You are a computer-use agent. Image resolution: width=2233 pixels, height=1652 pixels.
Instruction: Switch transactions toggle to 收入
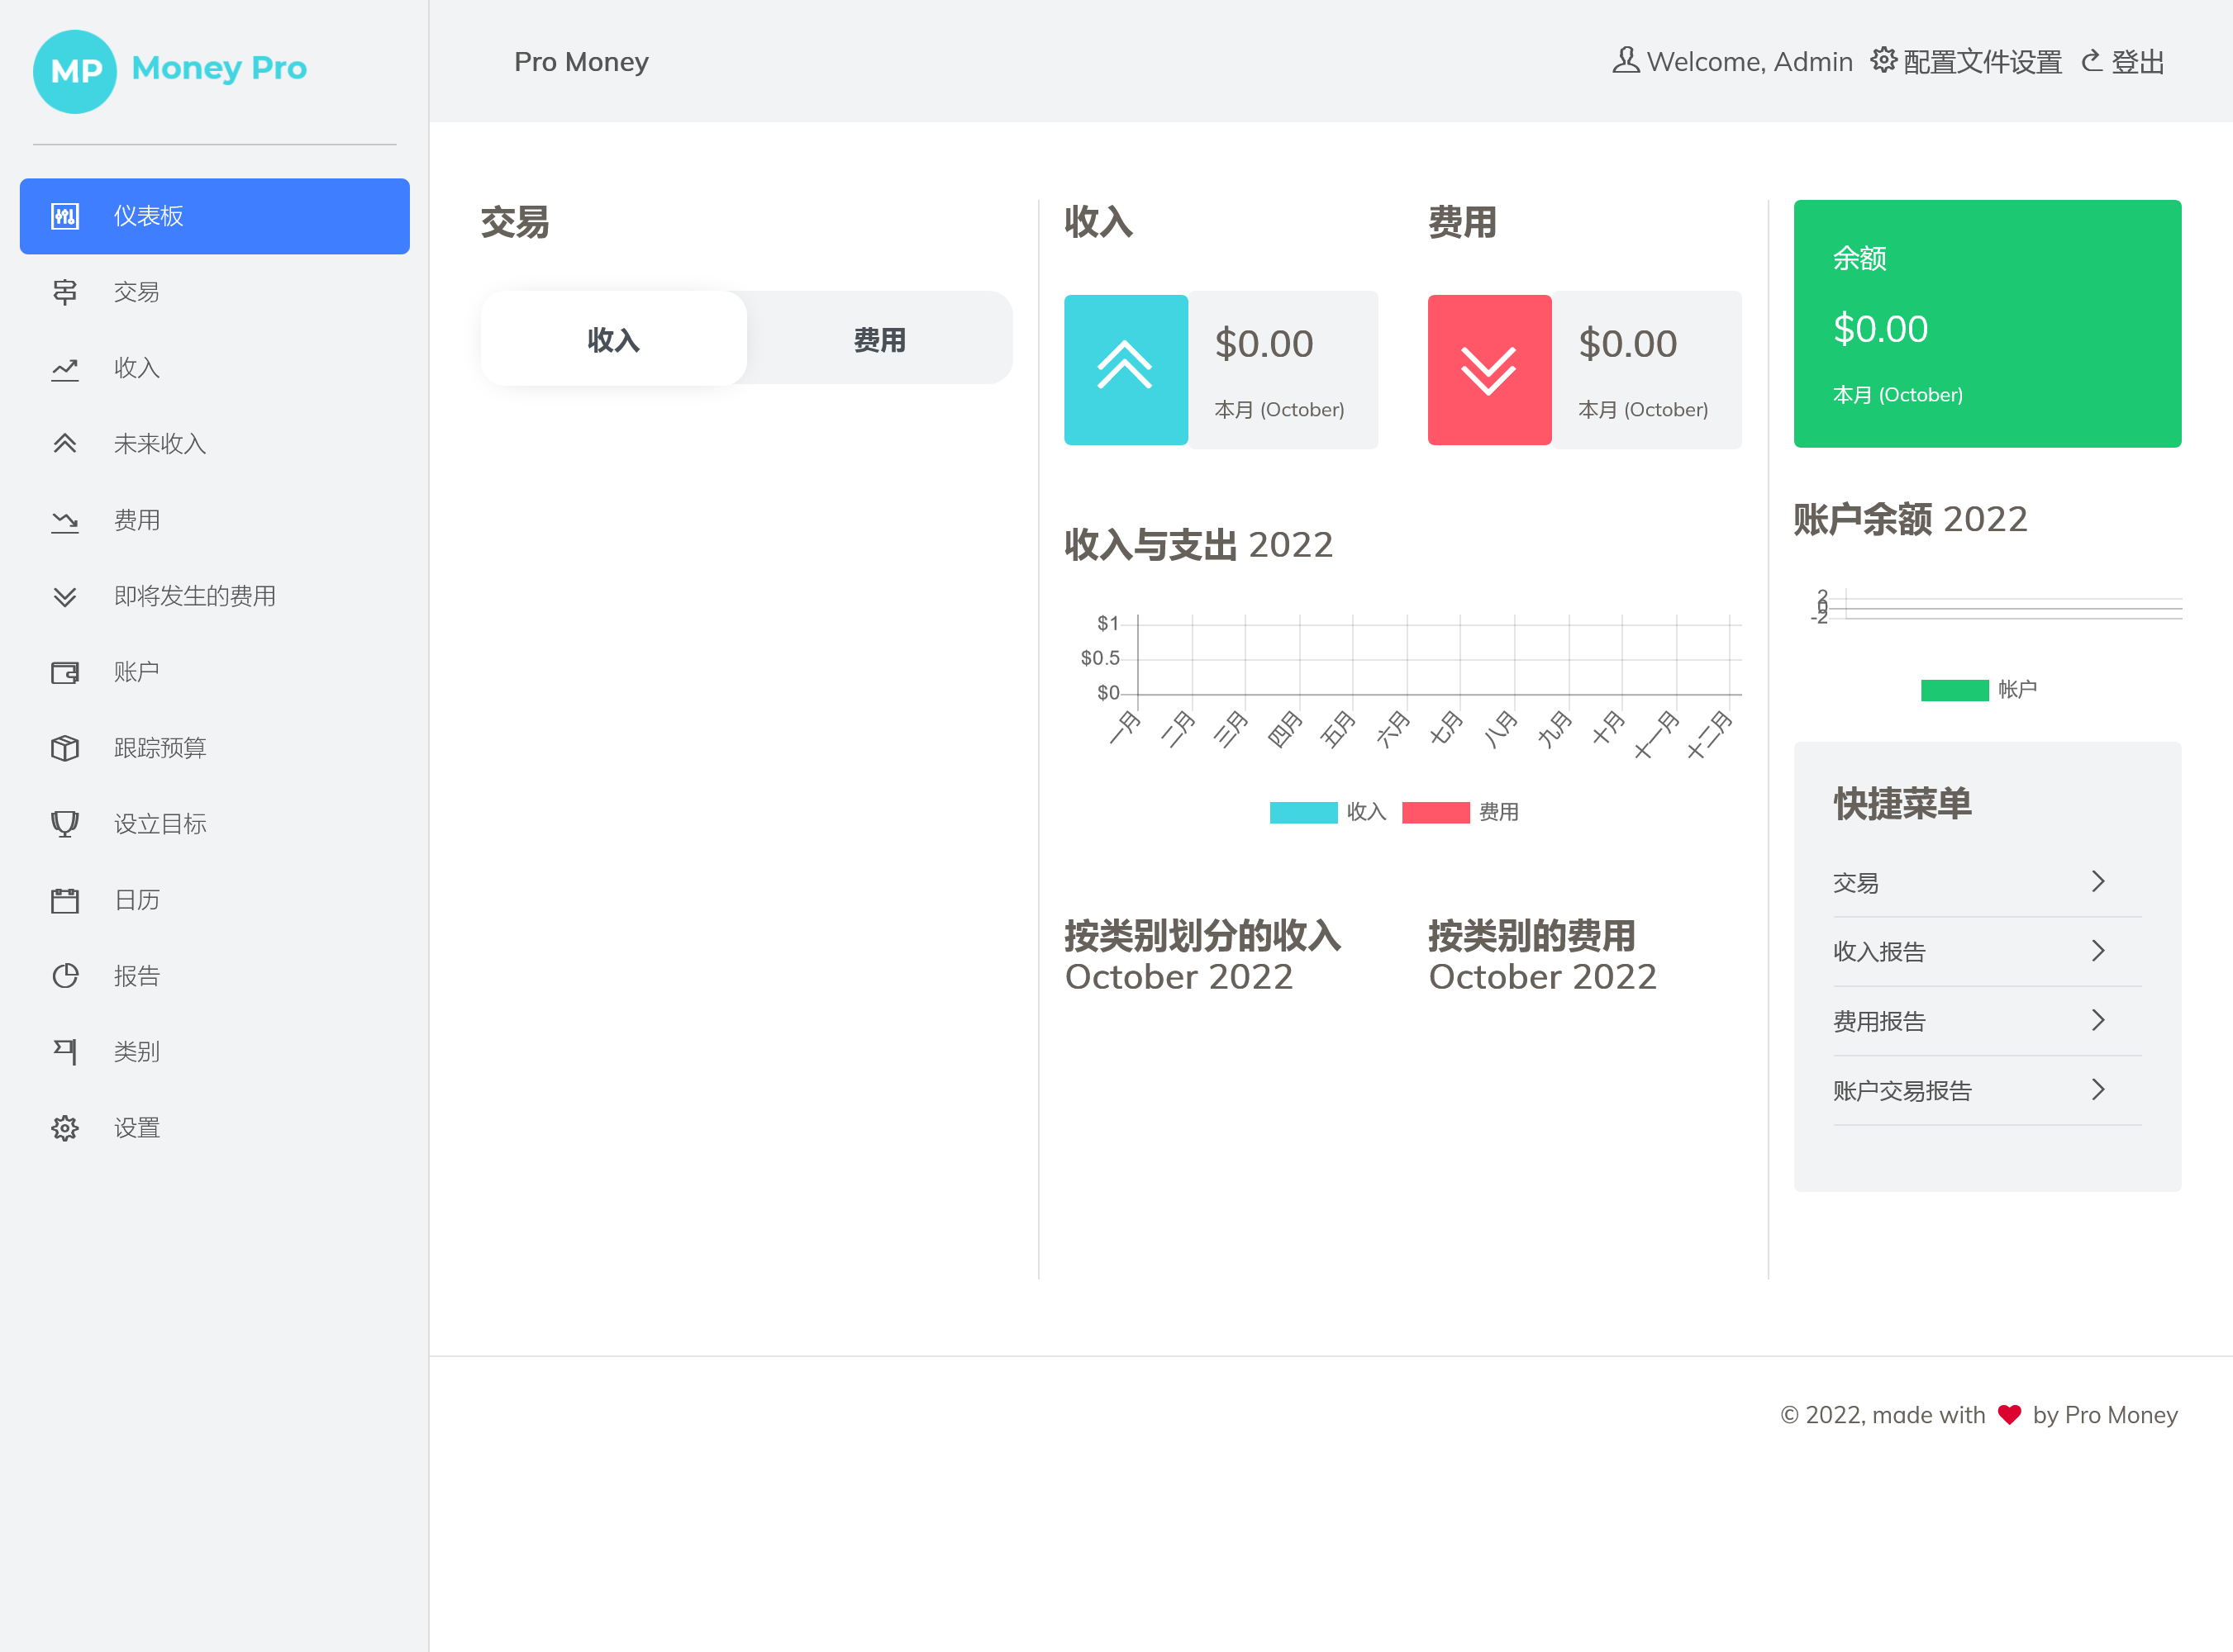(x=613, y=340)
